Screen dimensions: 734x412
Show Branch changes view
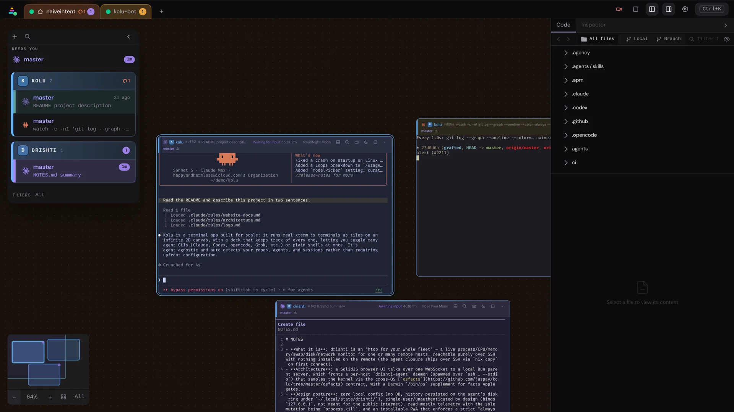coord(669,39)
